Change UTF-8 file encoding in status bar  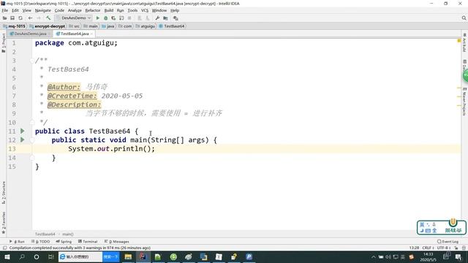click(444, 248)
